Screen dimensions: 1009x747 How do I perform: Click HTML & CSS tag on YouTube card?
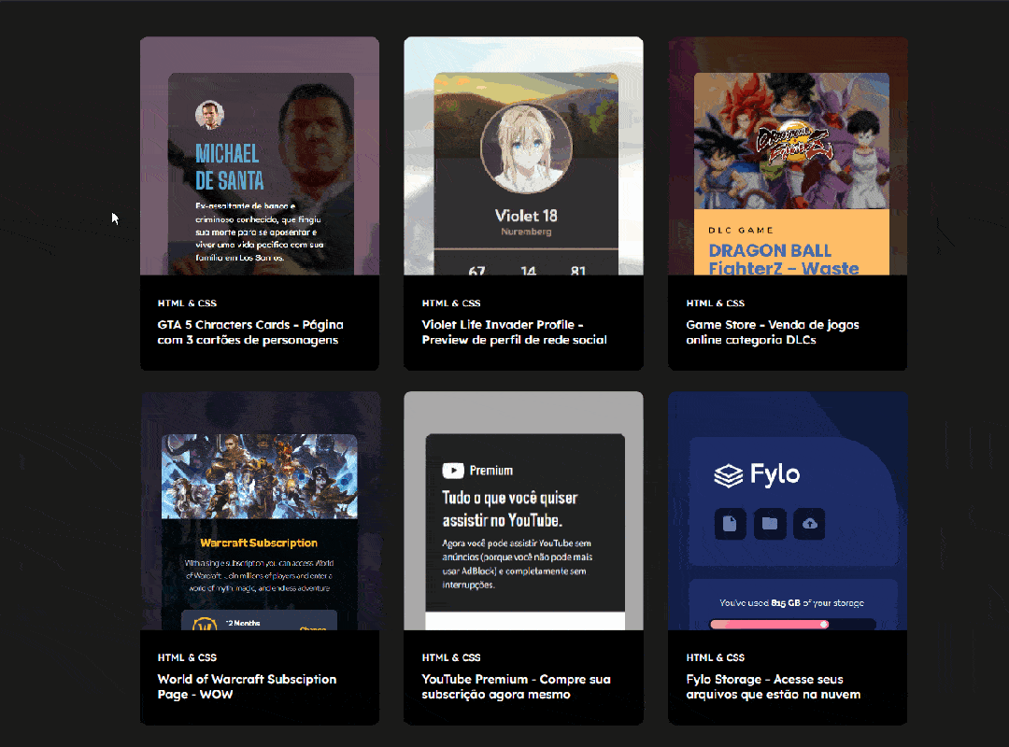[451, 657]
